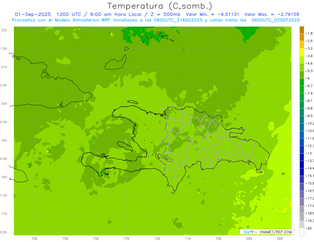
Task: Click the 17N latitude axis label
Action: [4, 214]
